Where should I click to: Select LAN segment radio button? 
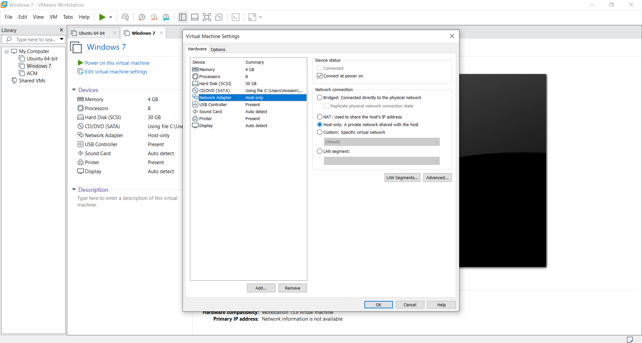point(320,151)
